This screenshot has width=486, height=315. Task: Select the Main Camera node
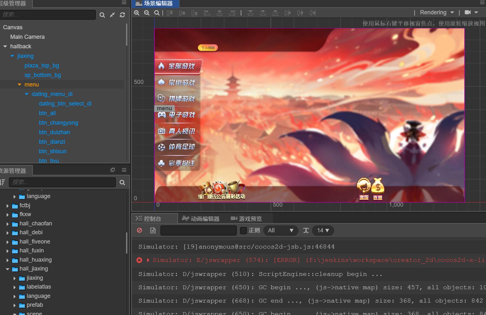click(27, 37)
